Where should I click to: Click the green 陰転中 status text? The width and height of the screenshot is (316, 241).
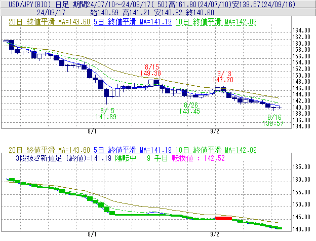[x=126, y=158]
